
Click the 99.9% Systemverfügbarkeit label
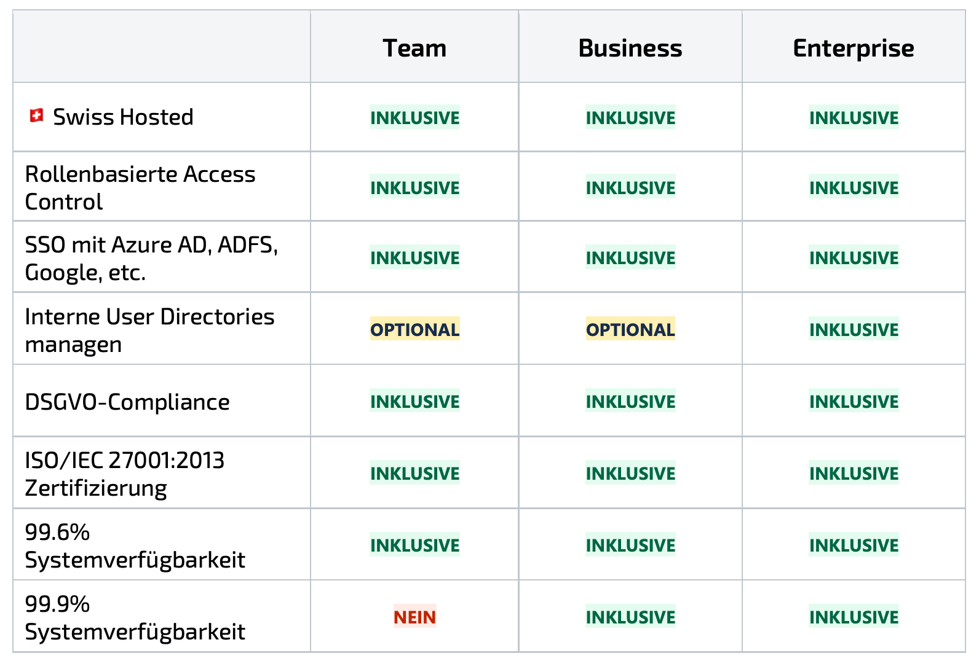135,617
